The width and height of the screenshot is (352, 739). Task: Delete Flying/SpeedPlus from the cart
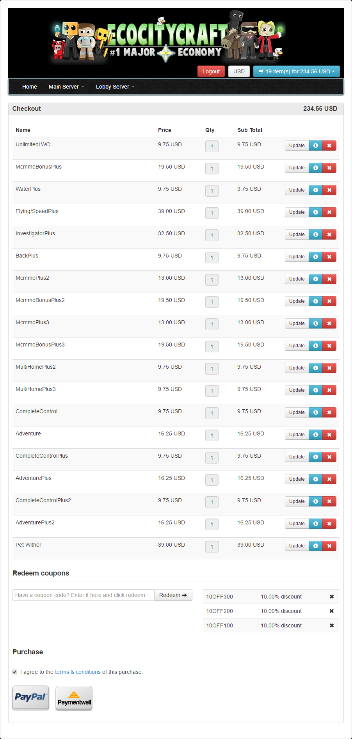pyautogui.click(x=329, y=212)
